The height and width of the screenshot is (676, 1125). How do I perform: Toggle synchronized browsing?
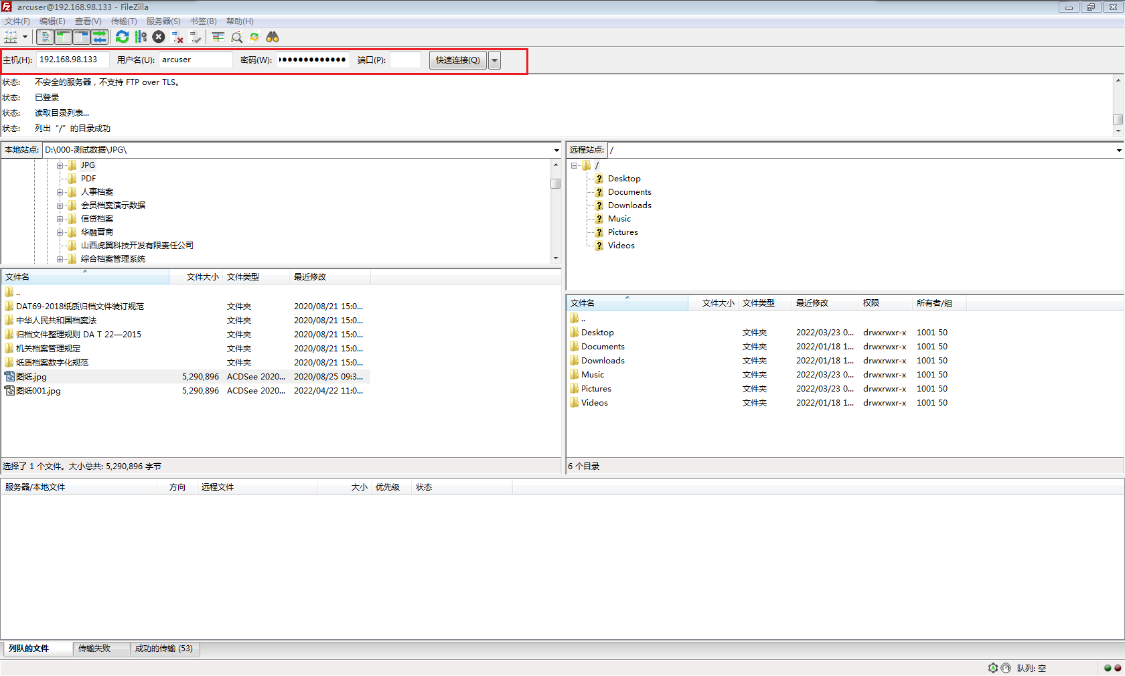pos(254,37)
